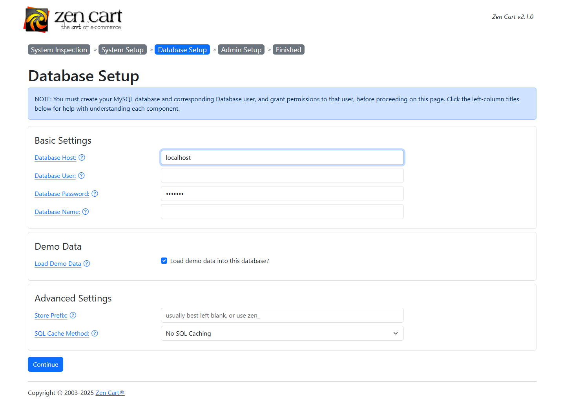562x411 pixels.
Task: Open the Database Host help icon
Action: (82, 157)
